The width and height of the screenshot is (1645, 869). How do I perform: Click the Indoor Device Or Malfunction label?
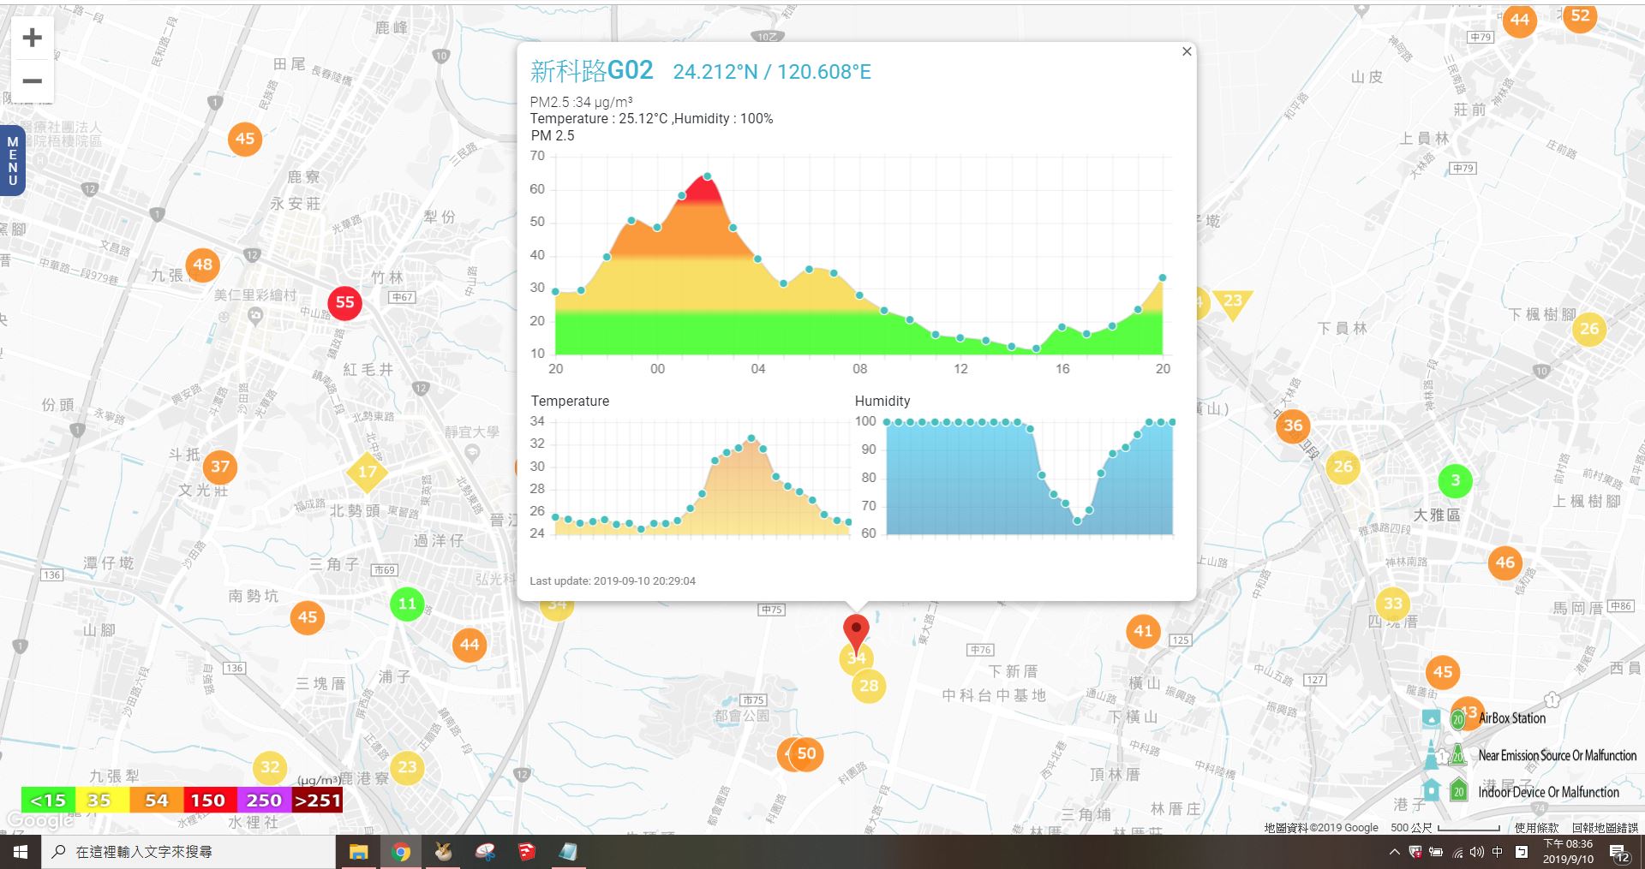tap(1548, 792)
